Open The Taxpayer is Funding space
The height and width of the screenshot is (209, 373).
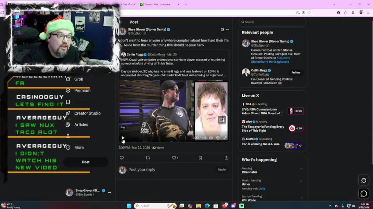coord(263,129)
